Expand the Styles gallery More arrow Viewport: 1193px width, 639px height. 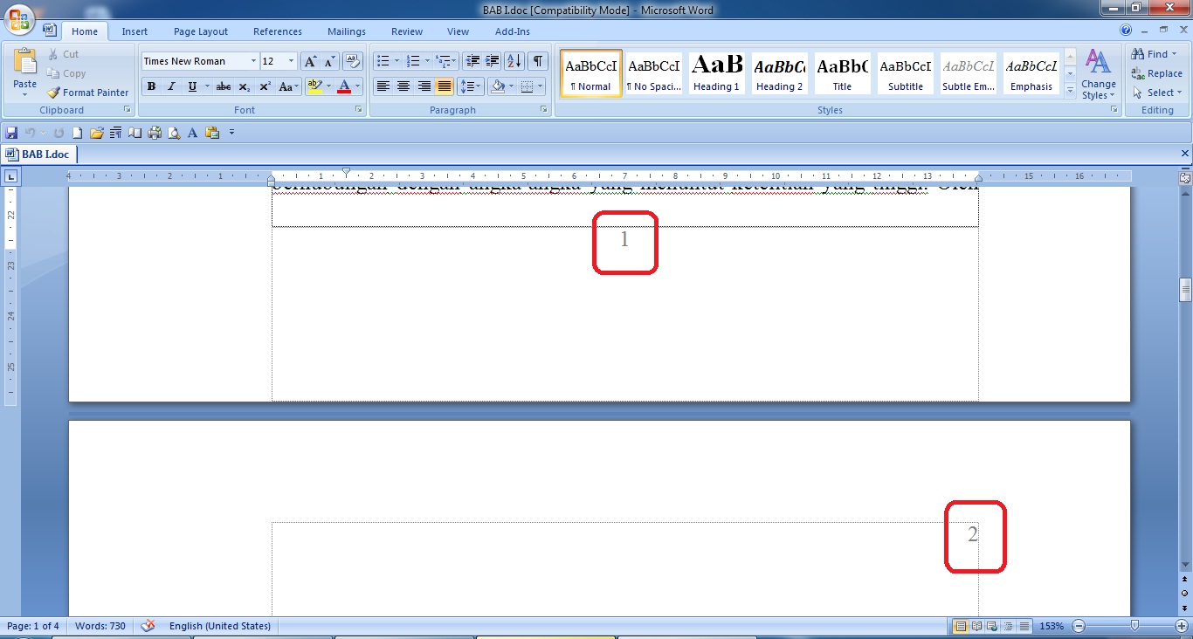(x=1071, y=92)
